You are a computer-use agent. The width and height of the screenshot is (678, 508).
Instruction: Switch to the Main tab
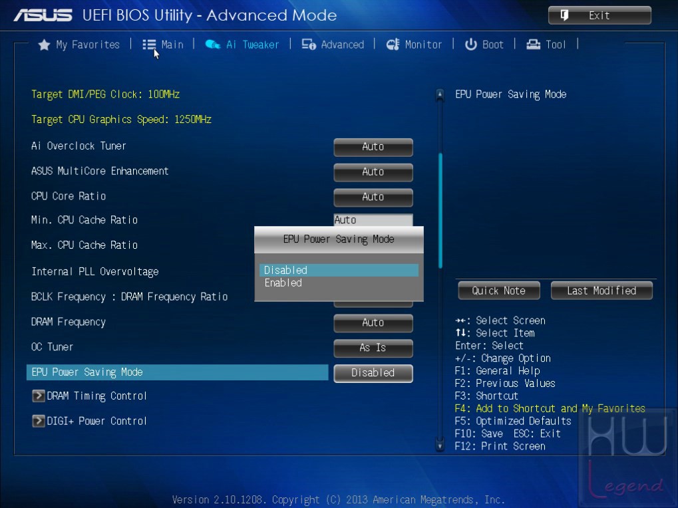click(x=163, y=45)
